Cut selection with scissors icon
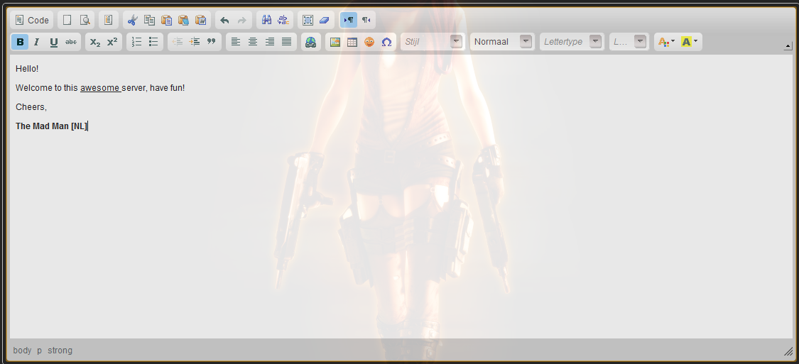The image size is (799, 364). tap(133, 21)
